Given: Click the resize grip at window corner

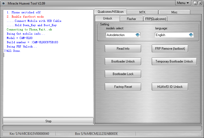Looking at the screenshot, I should pyautogui.click(x=199, y=134).
